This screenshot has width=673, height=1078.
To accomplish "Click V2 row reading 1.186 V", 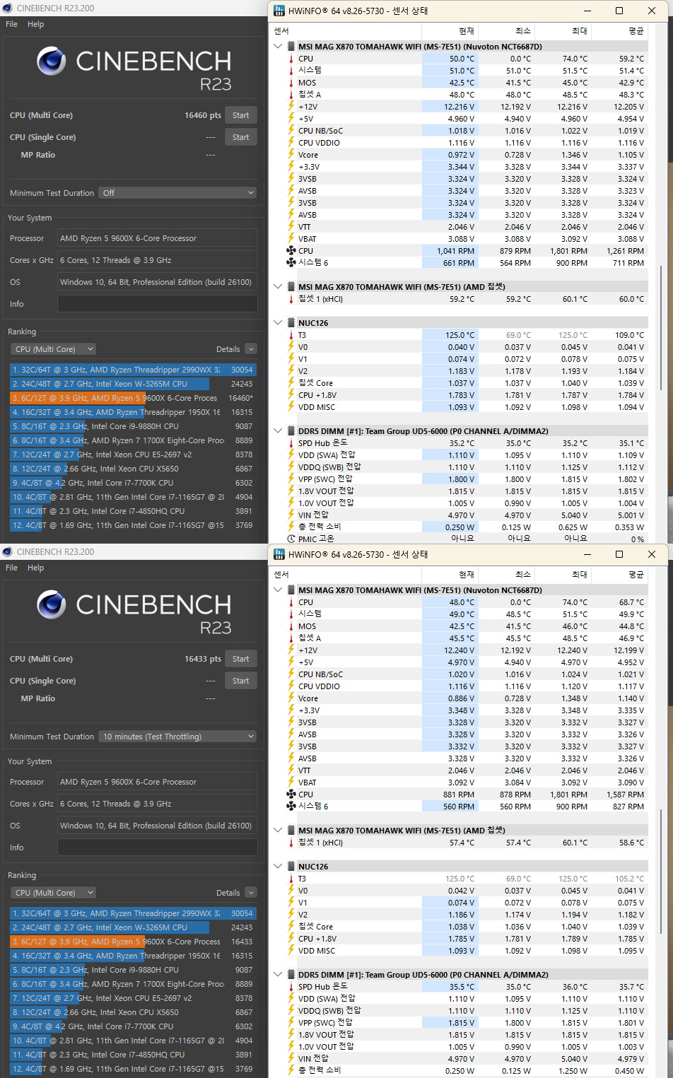I will pyautogui.click(x=466, y=915).
